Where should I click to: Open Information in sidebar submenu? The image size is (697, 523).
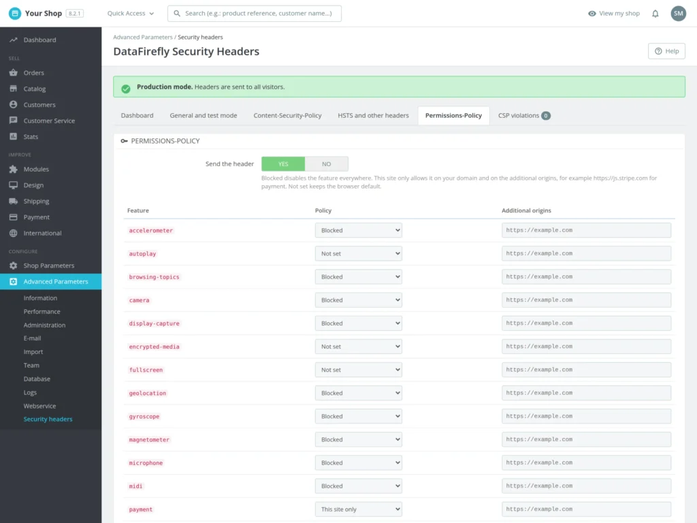coord(40,298)
